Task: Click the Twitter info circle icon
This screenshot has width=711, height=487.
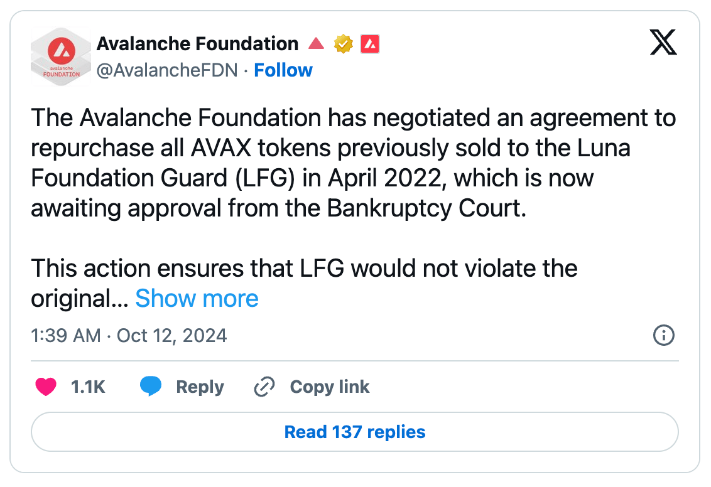Action: (x=663, y=336)
